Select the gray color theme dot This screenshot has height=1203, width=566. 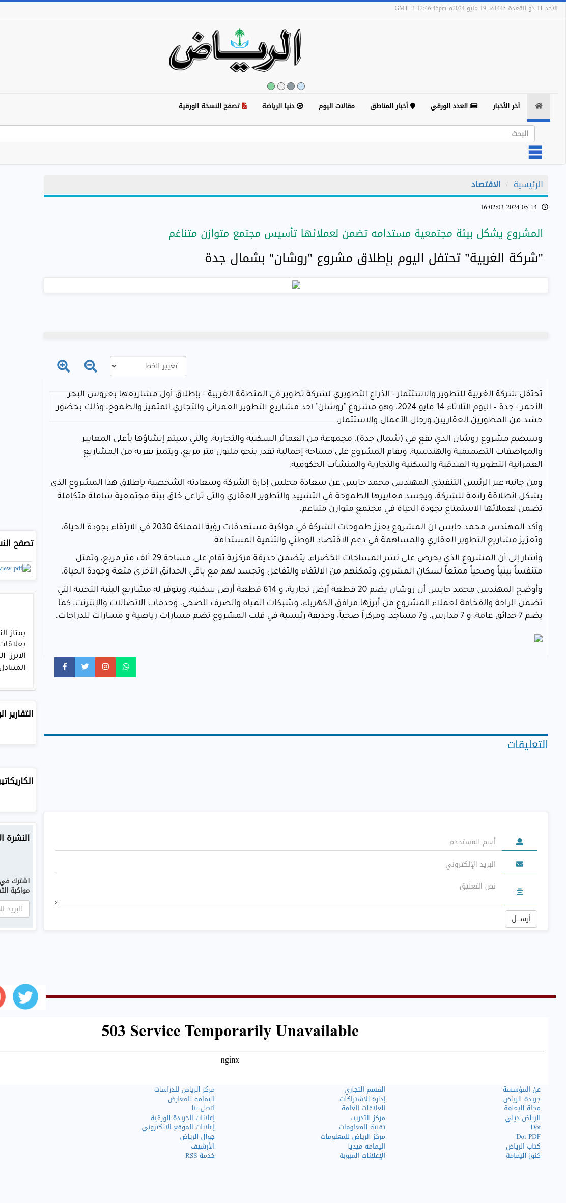coord(291,86)
